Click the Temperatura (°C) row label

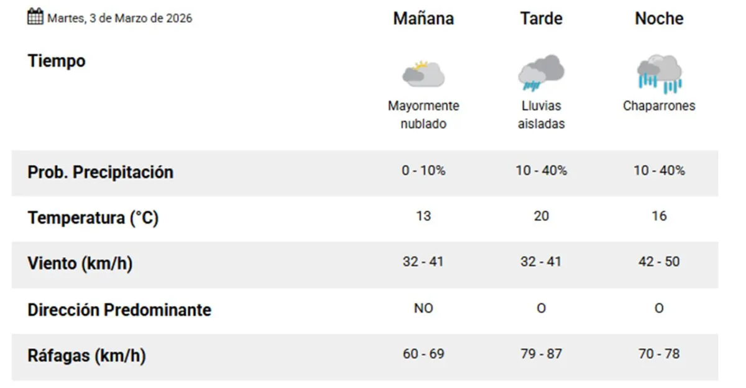[93, 218]
